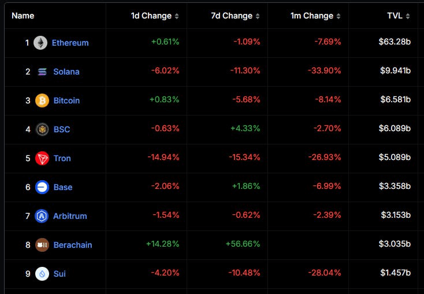Image resolution: width=424 pixels, height=294 pixels.
Task: Click the blue Base logo icon
Action: [42, 187]
